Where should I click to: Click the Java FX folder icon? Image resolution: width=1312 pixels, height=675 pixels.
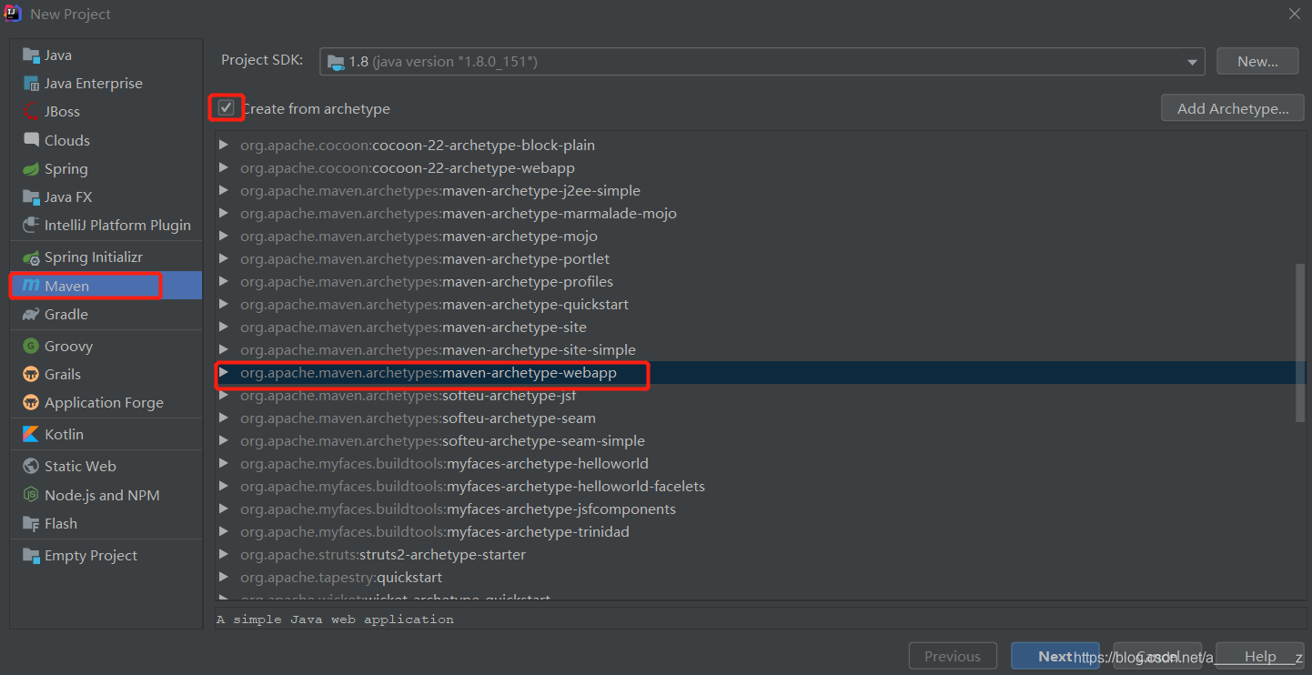point(31,197)
